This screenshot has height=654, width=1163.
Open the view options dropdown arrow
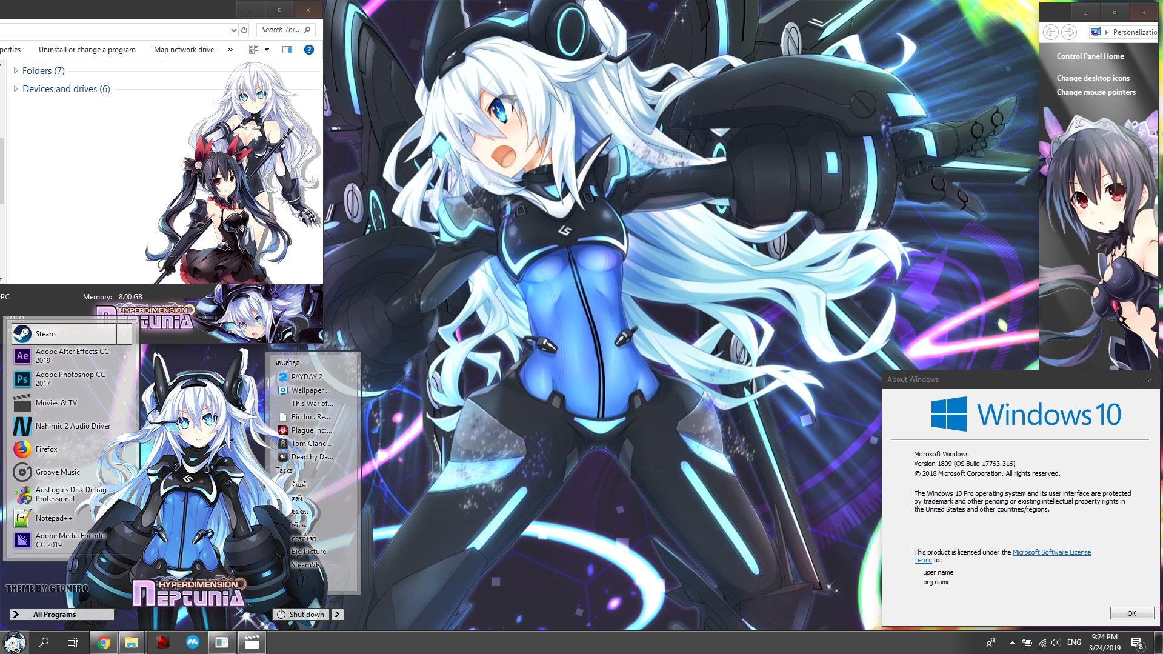[267, 50]
